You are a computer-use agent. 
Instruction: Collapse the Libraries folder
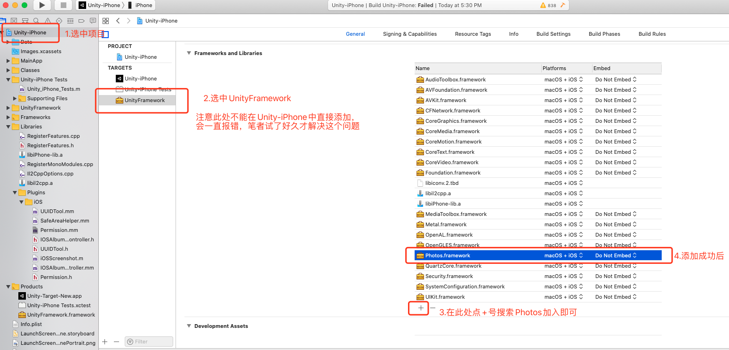coord(8,127)
